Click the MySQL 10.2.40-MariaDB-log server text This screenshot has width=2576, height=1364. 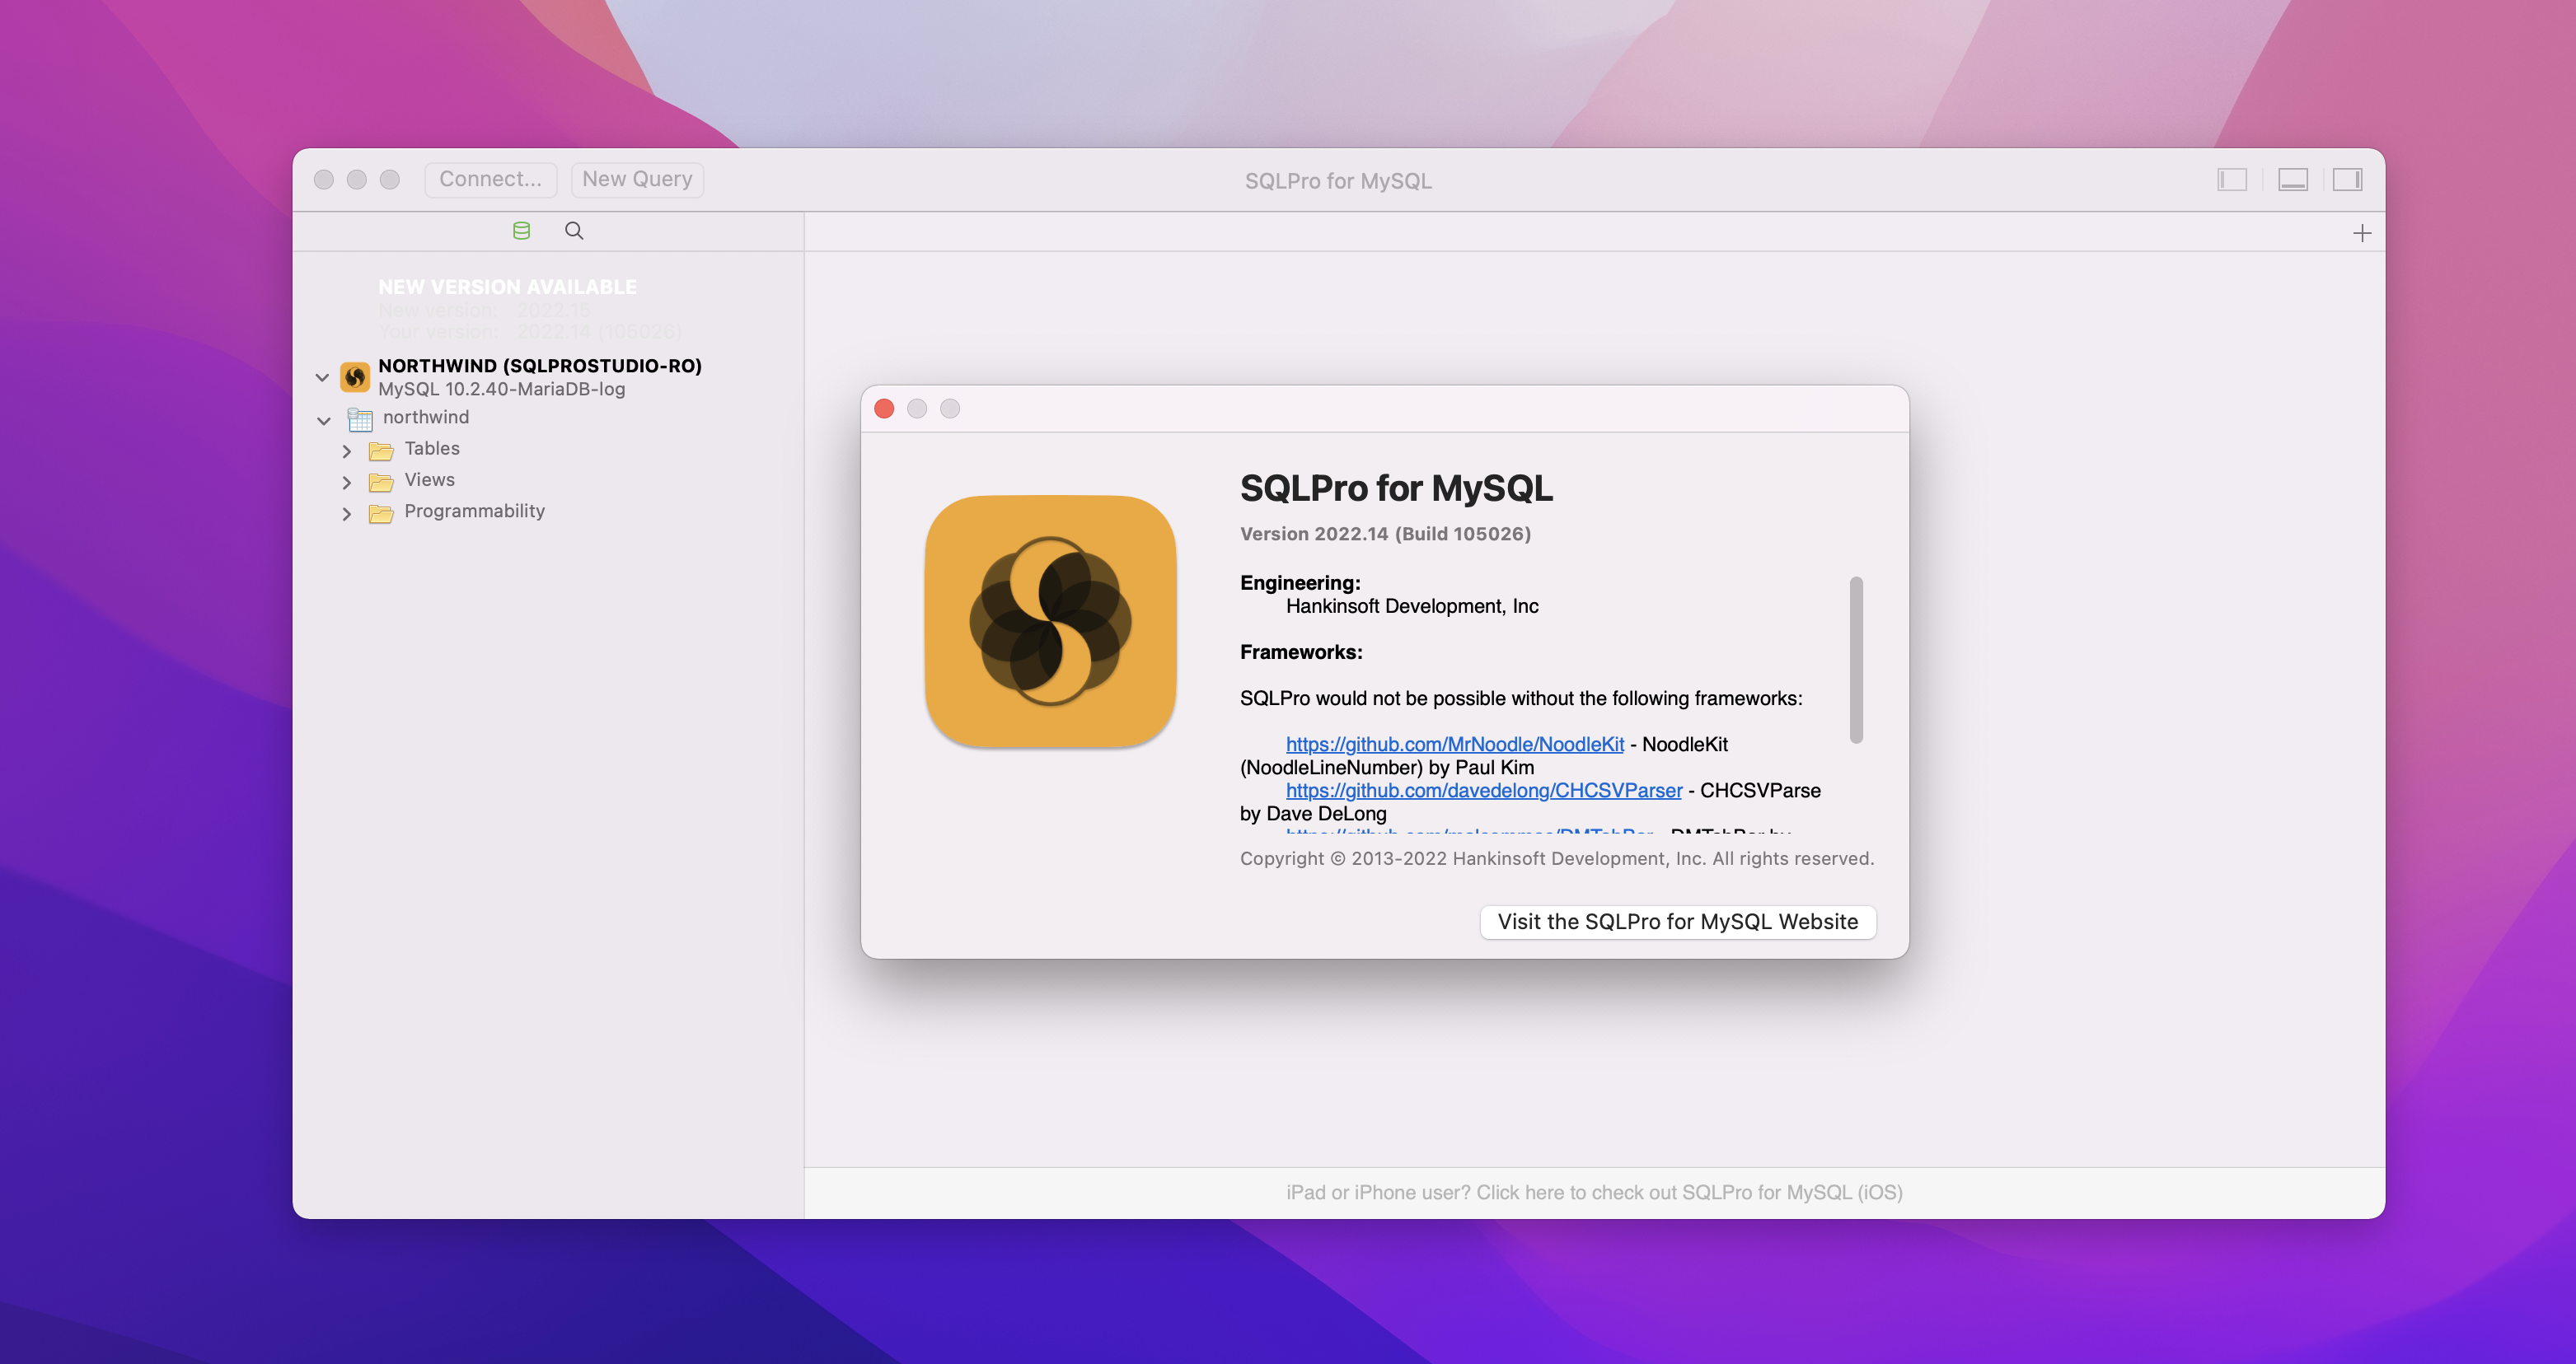(x=501, y=390)
